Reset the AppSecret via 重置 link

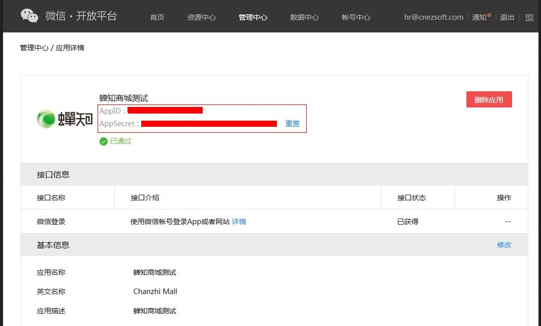pyautogui.click(x=292, y=124)
